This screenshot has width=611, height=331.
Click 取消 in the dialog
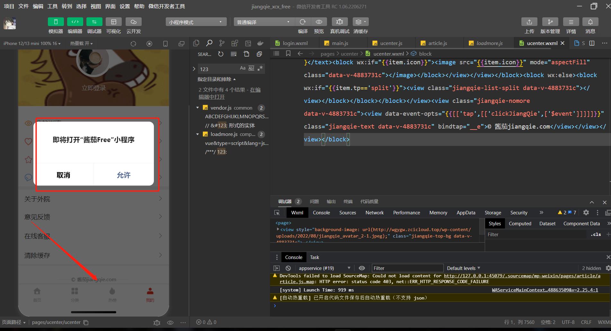[x=63, y=175]
